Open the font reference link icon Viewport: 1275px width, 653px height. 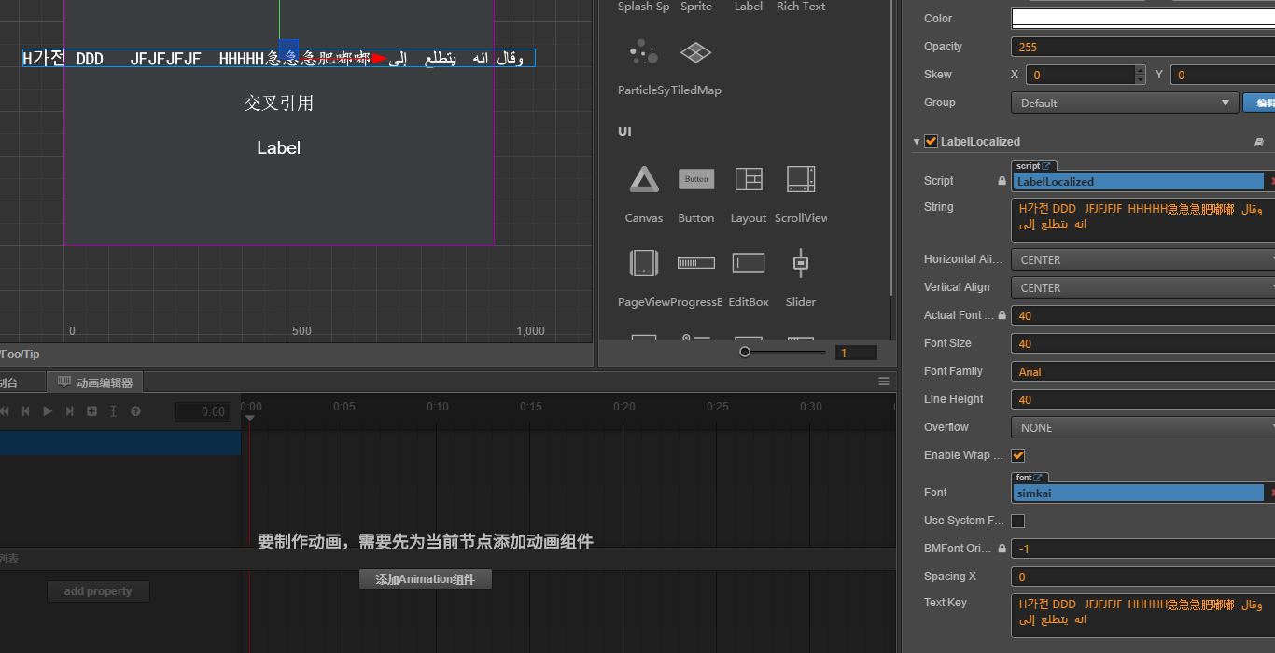pos(1040,478)
